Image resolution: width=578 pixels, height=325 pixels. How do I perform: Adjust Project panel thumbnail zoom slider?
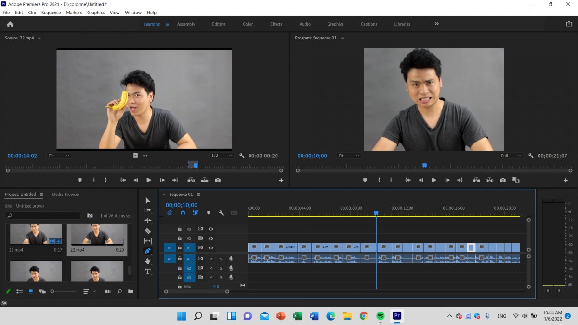[x=64, y=291]
